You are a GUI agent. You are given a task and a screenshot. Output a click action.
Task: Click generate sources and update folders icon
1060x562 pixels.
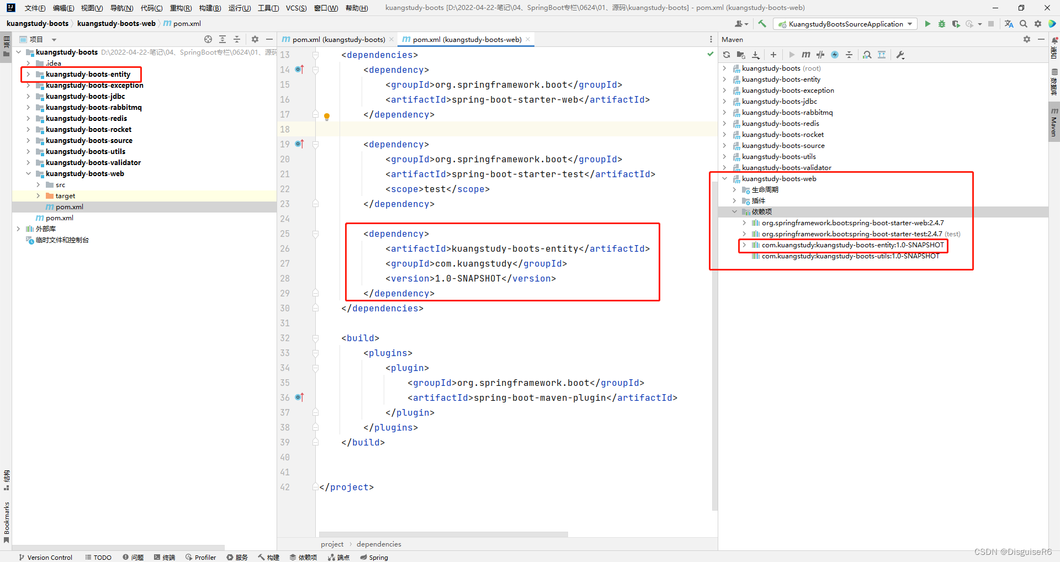(x=741, y=55)
